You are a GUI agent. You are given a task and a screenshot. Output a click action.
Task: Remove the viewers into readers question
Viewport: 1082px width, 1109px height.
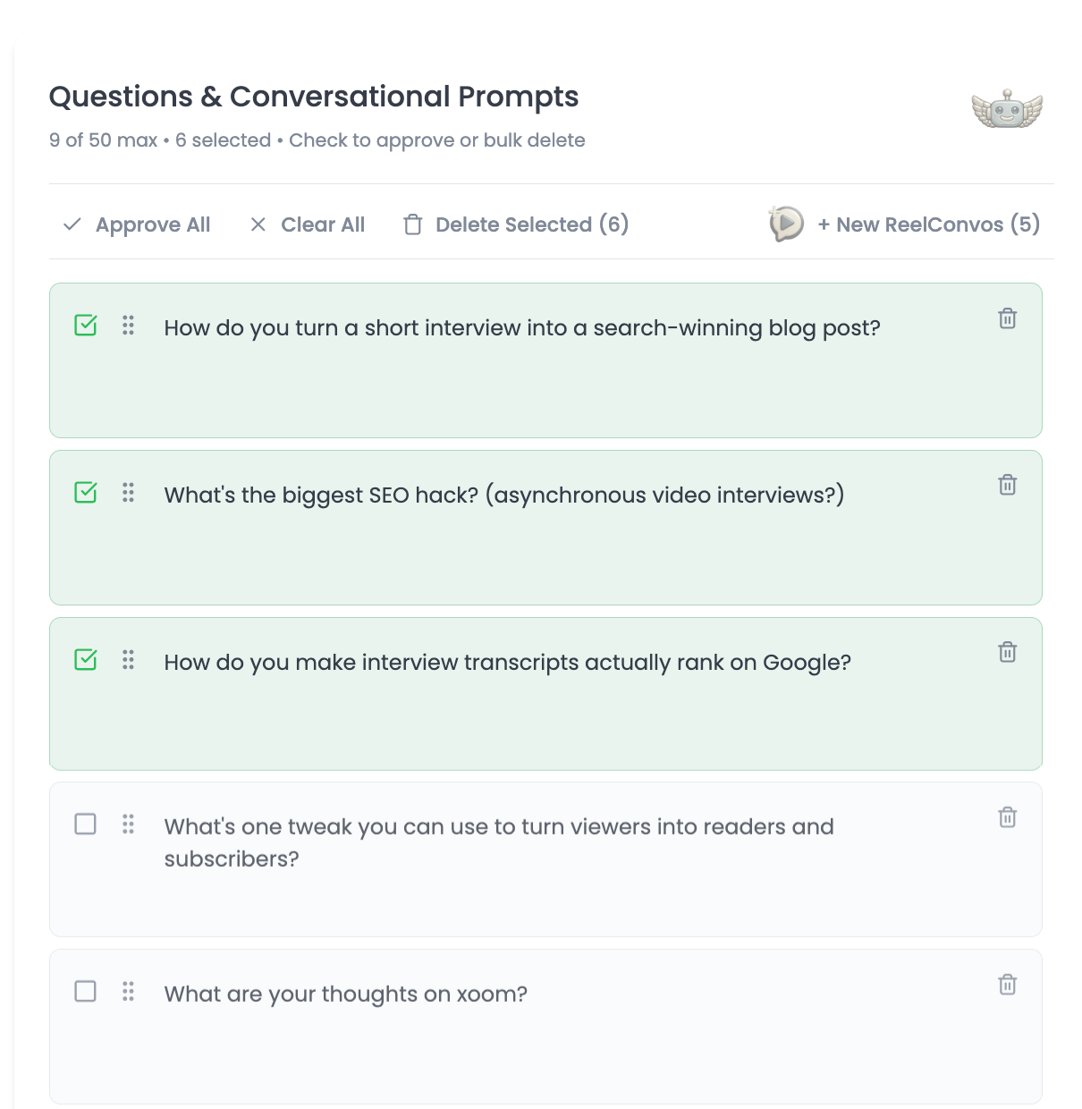click(x=1007, y=817)
